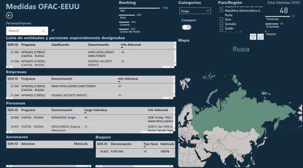
Task: Focus the Persona/Empresa search field
Action: click(27, 31)
